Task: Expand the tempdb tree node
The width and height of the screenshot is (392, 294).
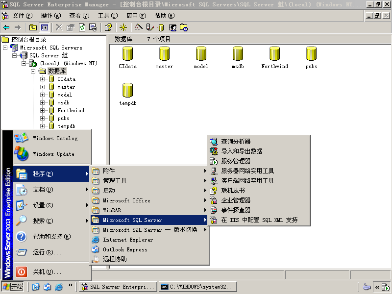Action: click(42, 126)
